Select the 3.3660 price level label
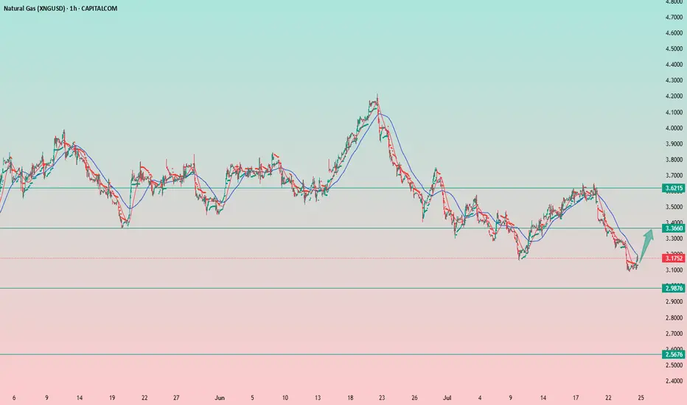The width and height of the screenshot is (687, 405). (x=674, y=228)
